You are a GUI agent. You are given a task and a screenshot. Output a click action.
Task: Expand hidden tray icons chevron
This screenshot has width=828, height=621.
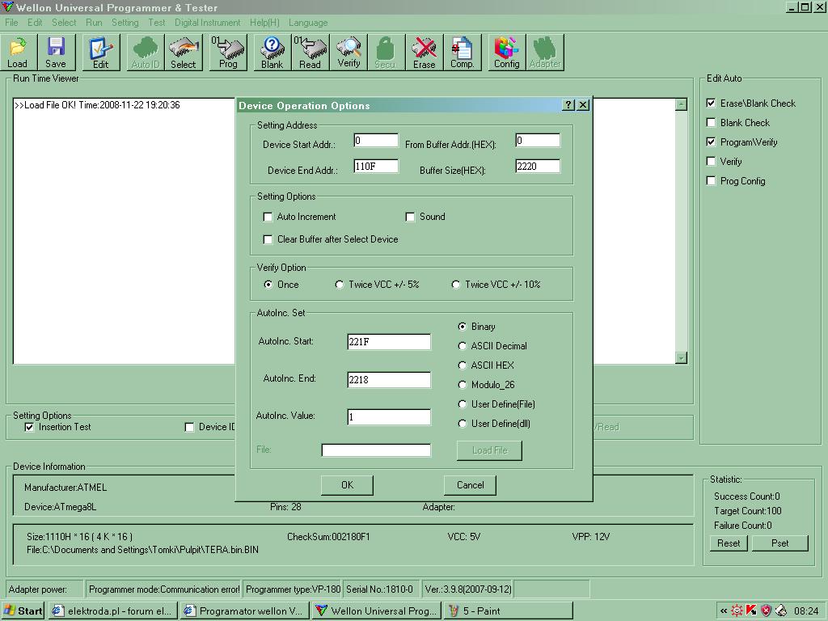[724, 611]
